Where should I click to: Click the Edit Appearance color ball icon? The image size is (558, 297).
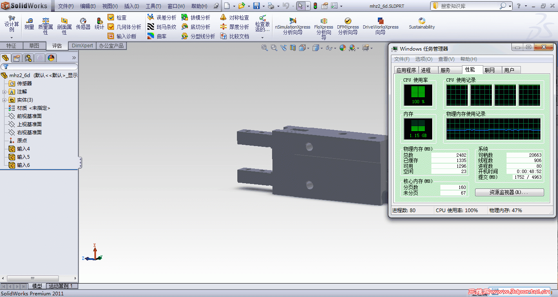point(342,48)
